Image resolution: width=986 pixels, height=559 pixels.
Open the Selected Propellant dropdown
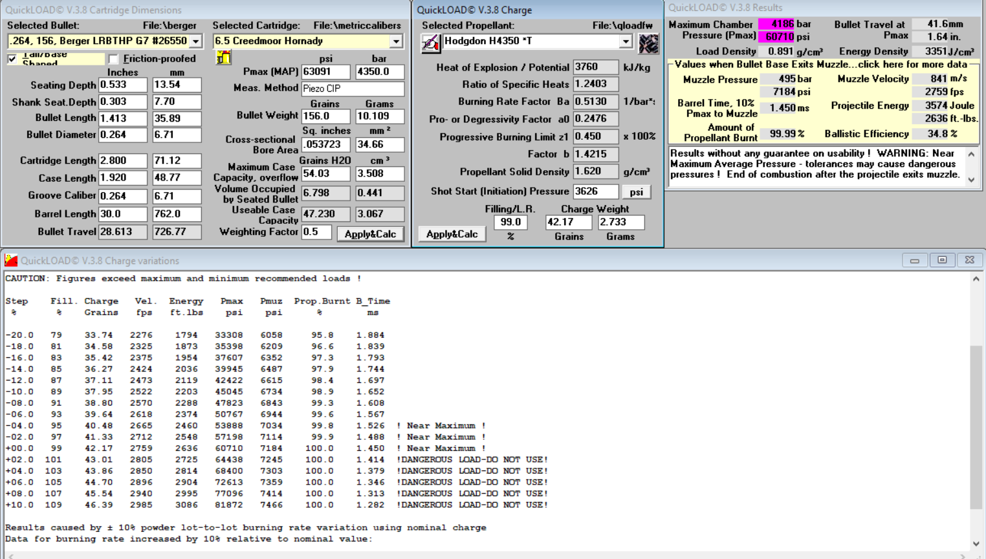(x=626, y=41)
